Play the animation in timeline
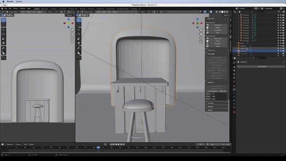This screenshot has width=286, height=161. 118,144
